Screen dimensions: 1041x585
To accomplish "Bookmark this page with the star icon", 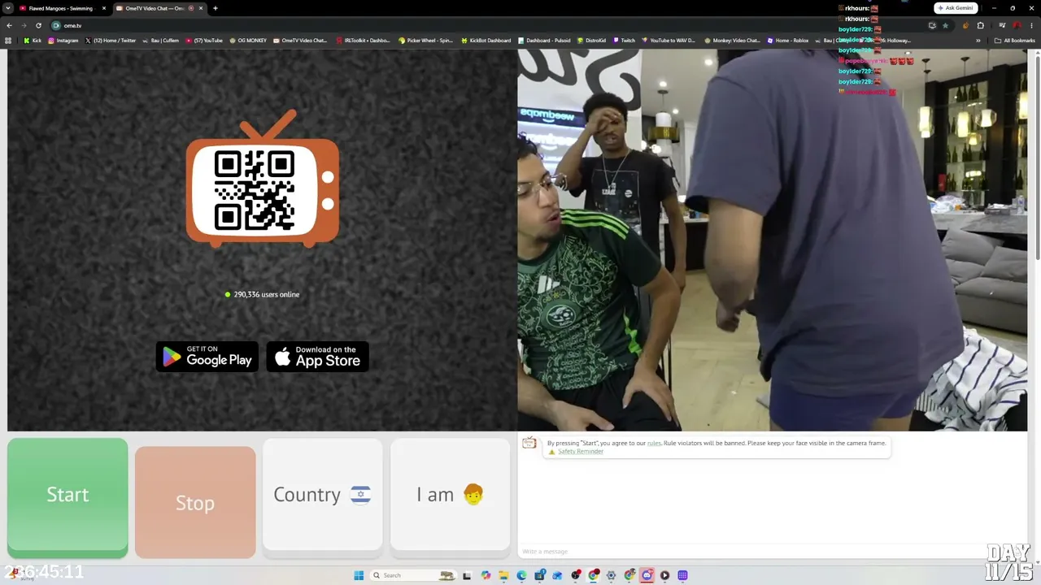I will 945,25.
